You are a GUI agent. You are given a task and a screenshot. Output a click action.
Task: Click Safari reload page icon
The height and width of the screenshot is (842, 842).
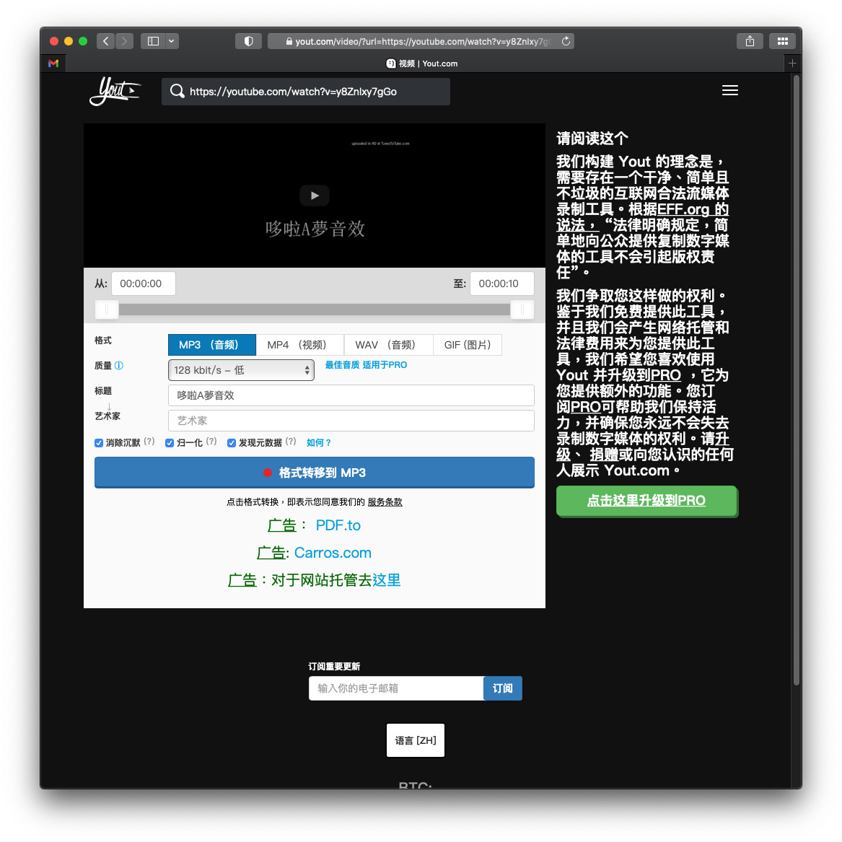(566, 41)
